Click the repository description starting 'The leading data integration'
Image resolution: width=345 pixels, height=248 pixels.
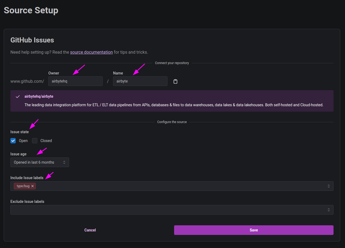[174, 105]
